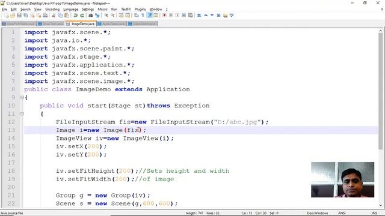
Task: Click on line number 12
Action: pos(11,122)
